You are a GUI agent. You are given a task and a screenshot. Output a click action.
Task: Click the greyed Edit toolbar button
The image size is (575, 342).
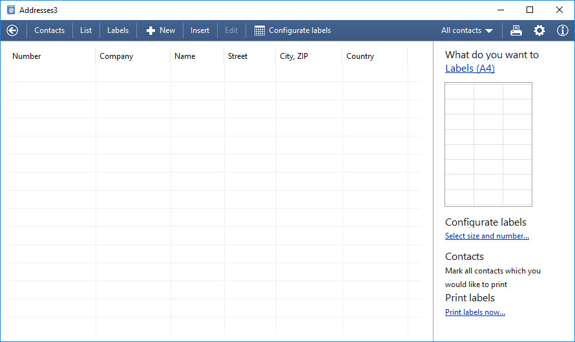click(231, 30)
